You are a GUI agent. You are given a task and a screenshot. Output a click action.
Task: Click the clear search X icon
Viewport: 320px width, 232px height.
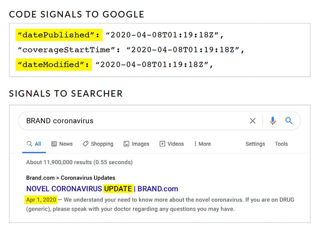(x=253, y=121)
